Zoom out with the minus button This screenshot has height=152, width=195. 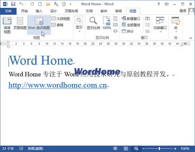(144, 149)
